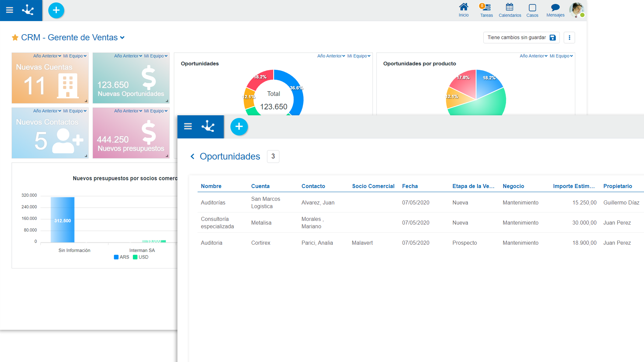Click the logo in Oportunidades window header

208,126
